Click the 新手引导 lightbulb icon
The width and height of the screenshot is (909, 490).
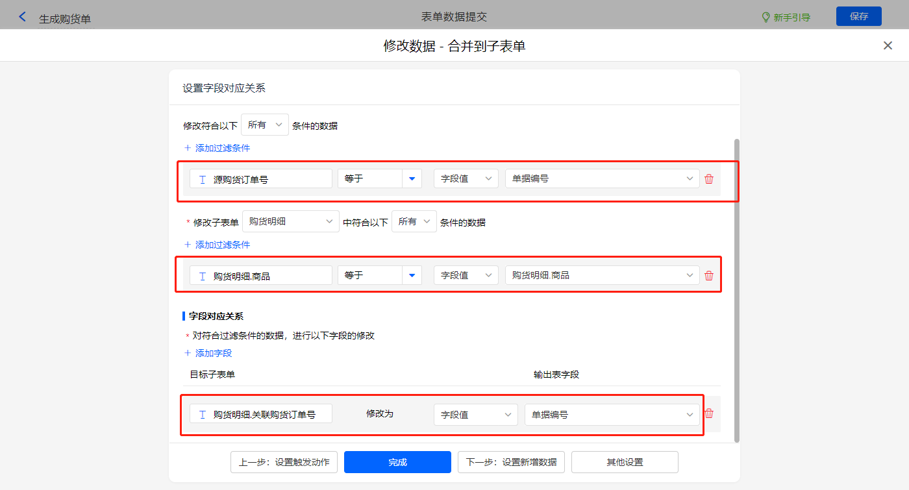pos(766,17)
